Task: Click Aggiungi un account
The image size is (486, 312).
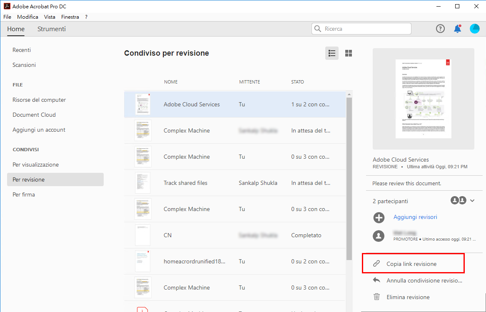Action: (x=39, y=130)
